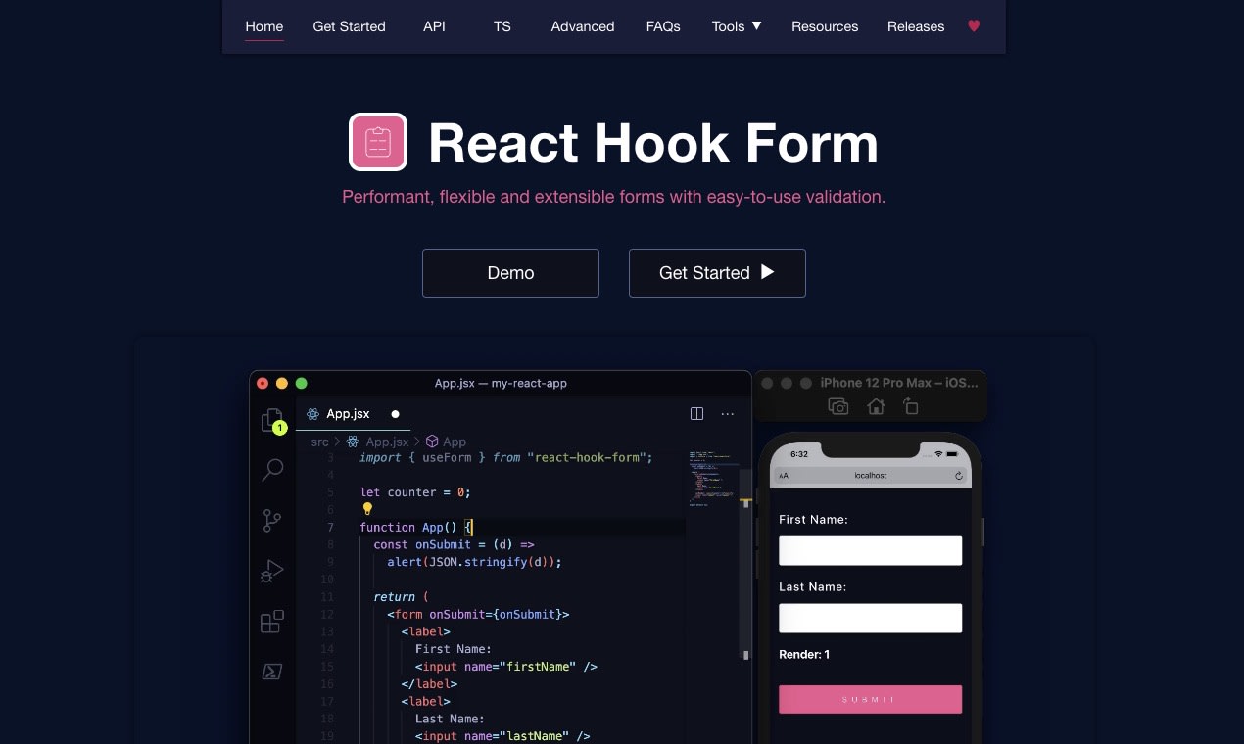This screenshot has height=744, width=1244.
Task: Open the Search magnifier icon in VS Code sidebar
Action: click(x=272, y=470)
